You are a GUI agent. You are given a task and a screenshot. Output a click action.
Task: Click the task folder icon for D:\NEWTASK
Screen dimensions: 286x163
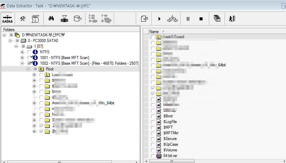point(17,35)
